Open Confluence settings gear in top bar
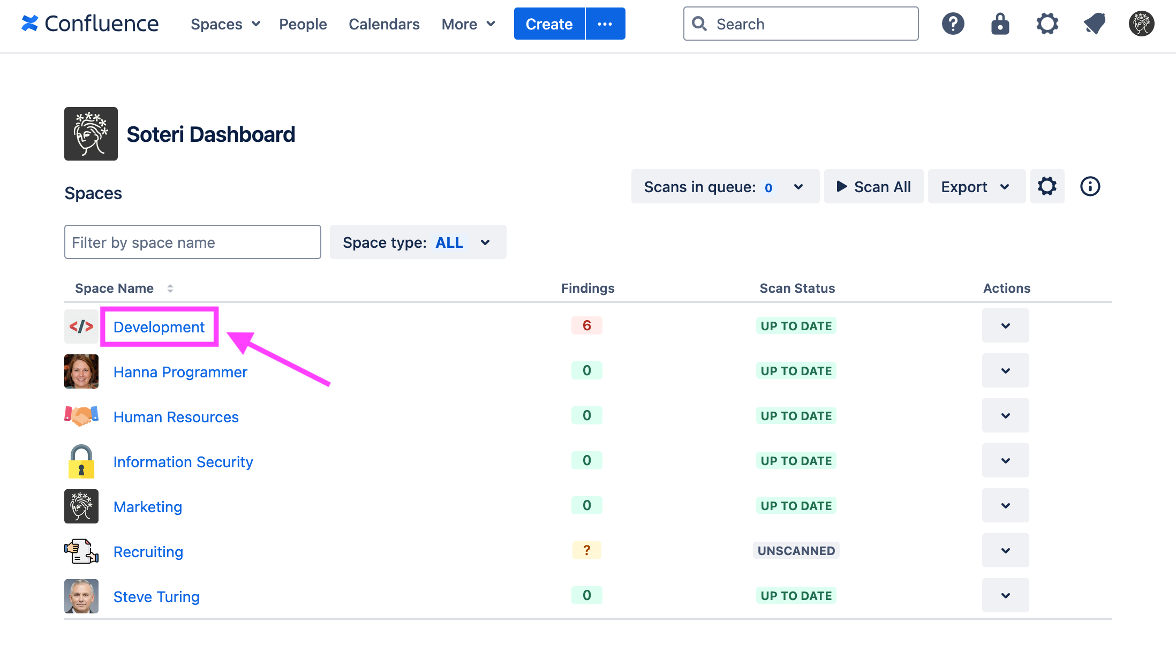 [x=1047, y=23]
